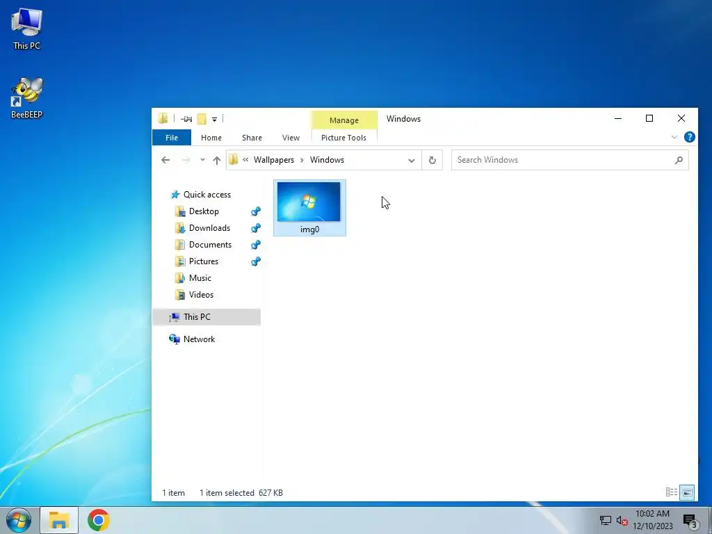This screenshot has height=534, width=712.
Task: Click the pin icon beside Documents
Action: (x=256, y=245)
